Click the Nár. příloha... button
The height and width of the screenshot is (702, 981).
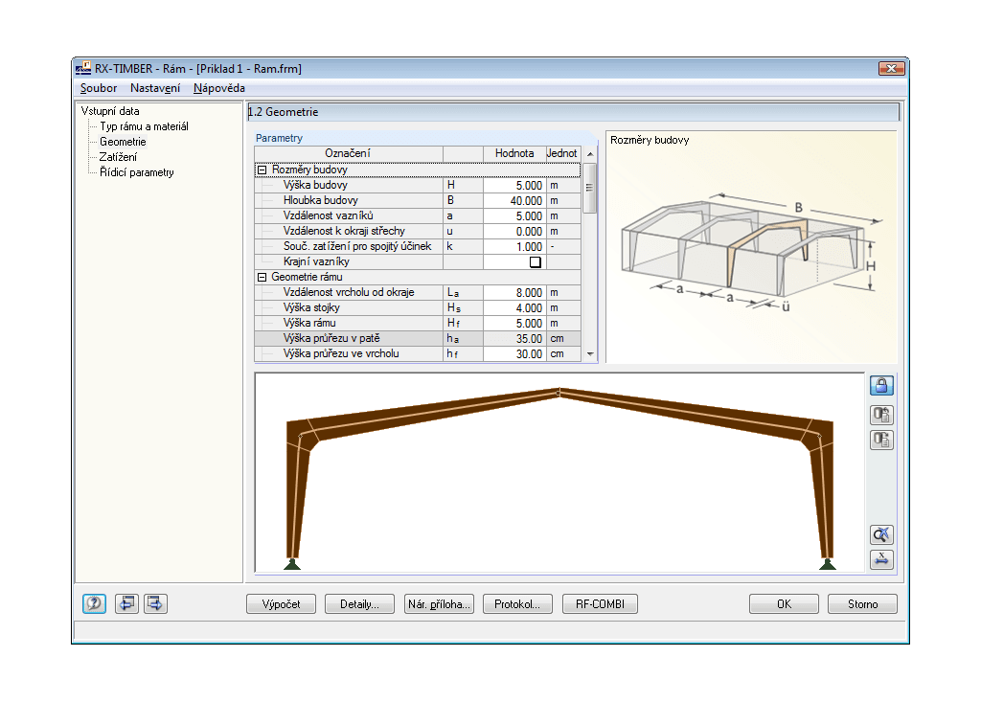click(x=439, y=604)
